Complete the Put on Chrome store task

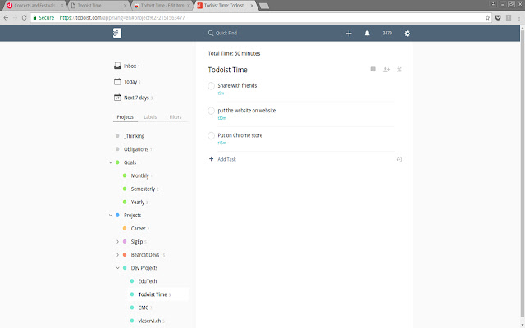(212, 135)
